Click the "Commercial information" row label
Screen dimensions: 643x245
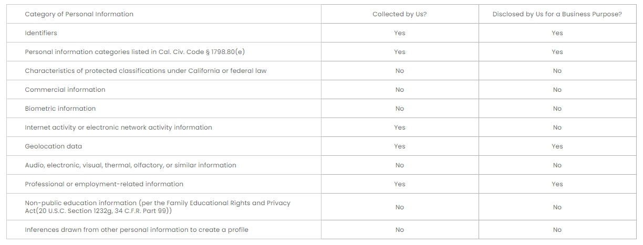click(65, 90)
